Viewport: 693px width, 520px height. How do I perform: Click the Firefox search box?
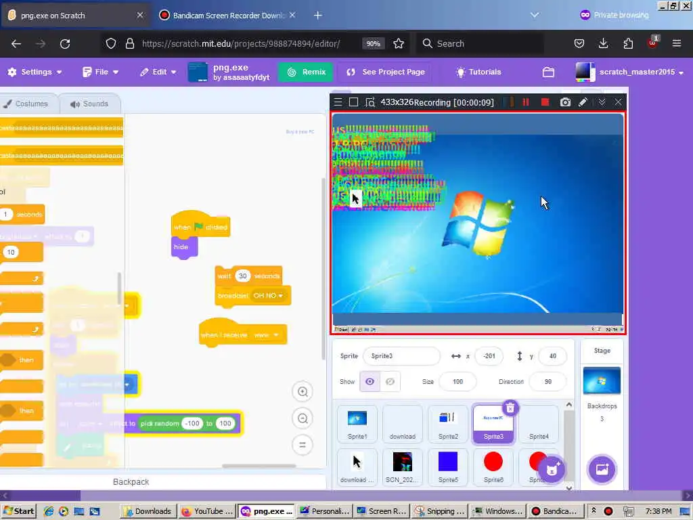pos(480,43)
